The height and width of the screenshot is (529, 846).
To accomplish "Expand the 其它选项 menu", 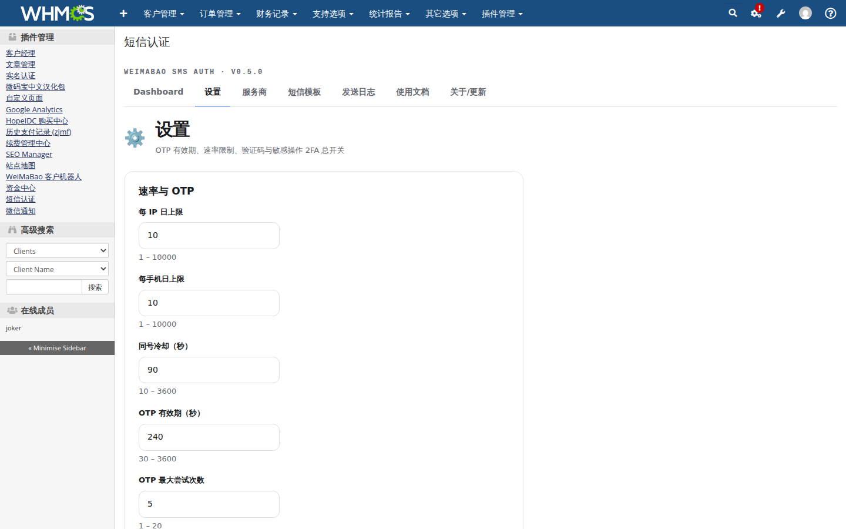I will click(446, 14).
